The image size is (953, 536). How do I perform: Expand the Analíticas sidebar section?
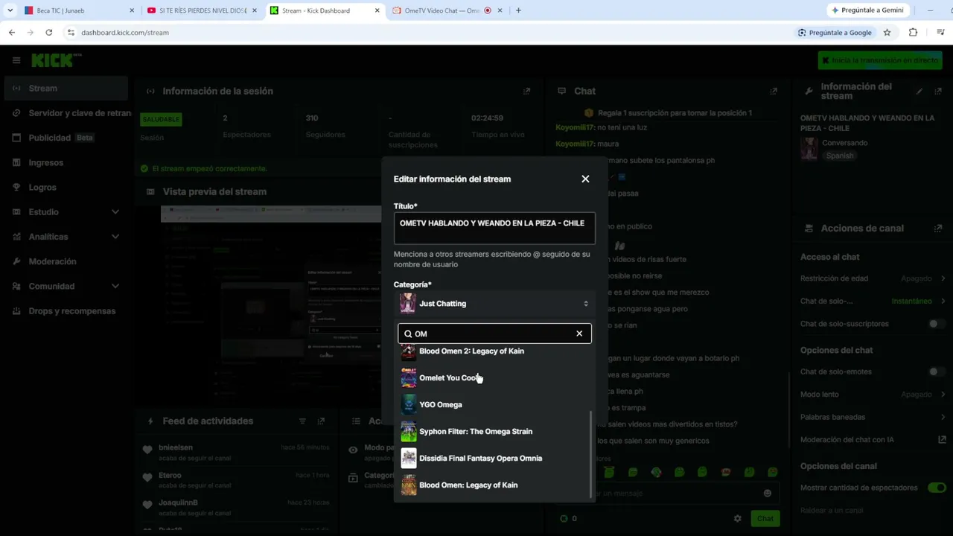coord(115,237)
